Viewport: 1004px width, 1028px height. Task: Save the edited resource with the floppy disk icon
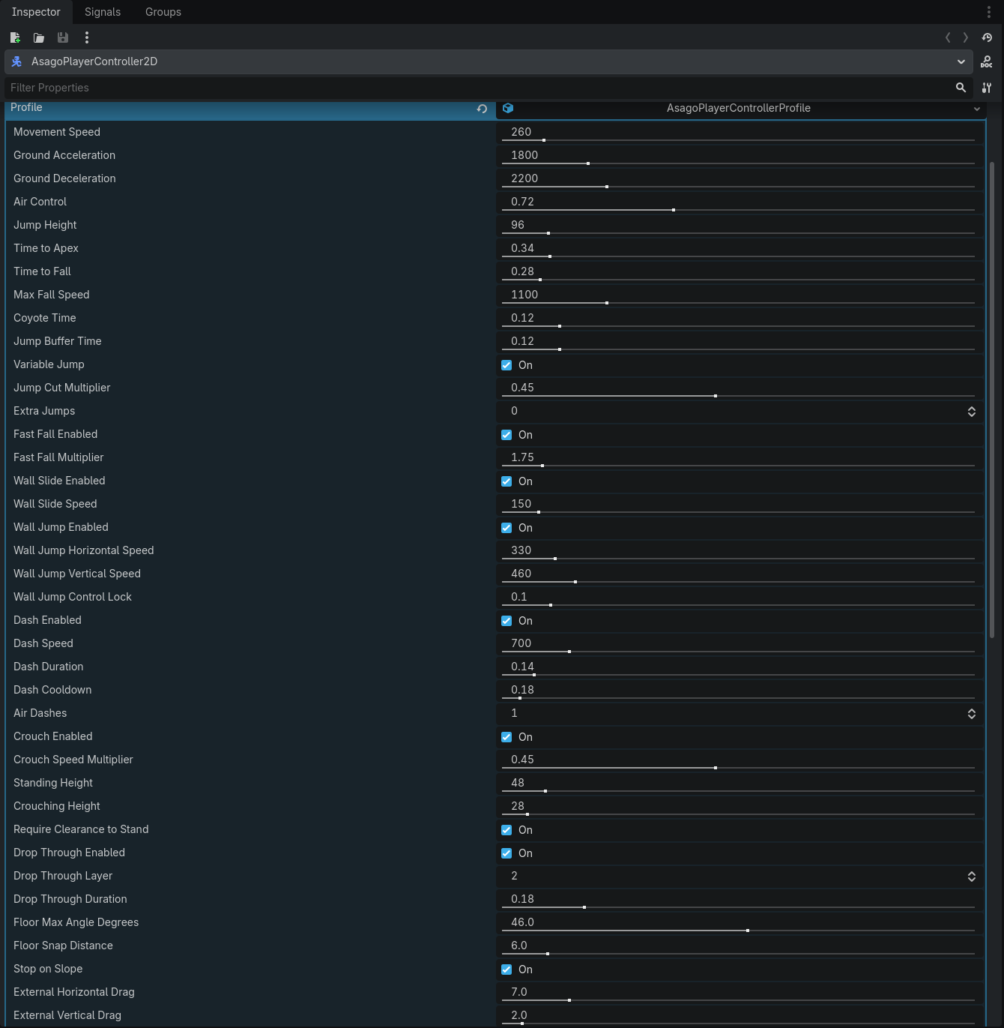point(63,37)
